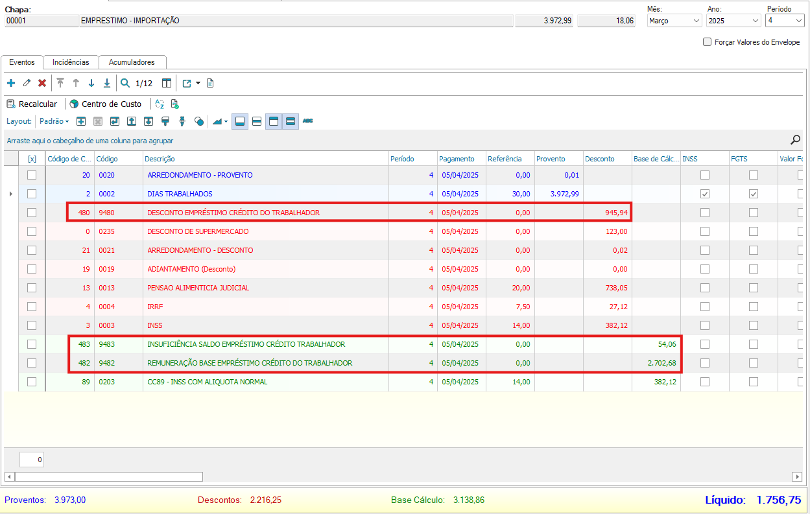Click the magnifier search icon in toolbar
The image size is (810, 514).
pyautogui.click(x=125, y=83)
